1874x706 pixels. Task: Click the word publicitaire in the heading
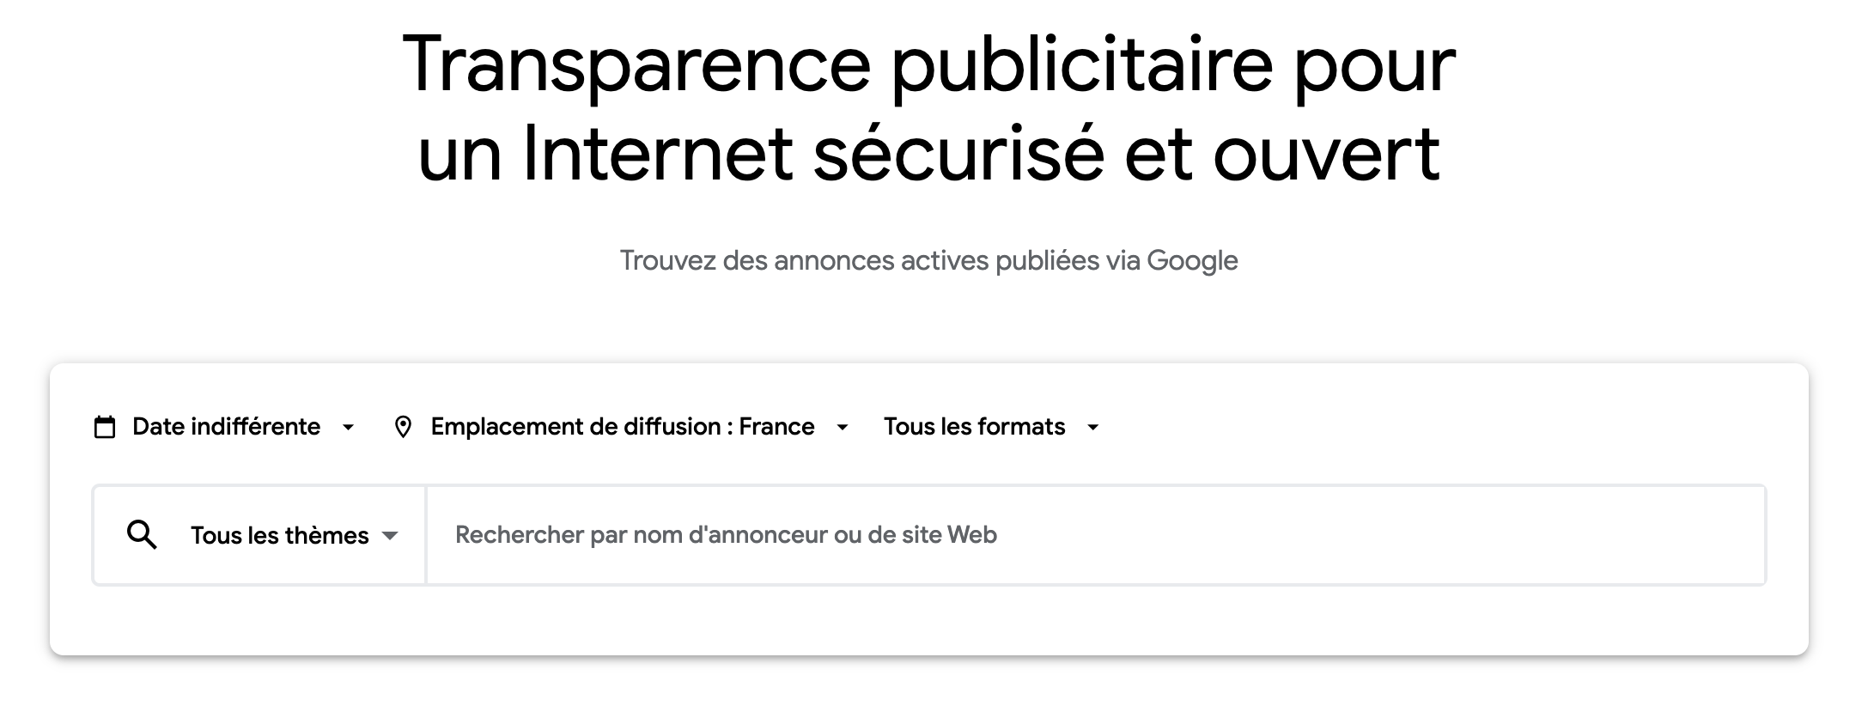click(1081, 64)
